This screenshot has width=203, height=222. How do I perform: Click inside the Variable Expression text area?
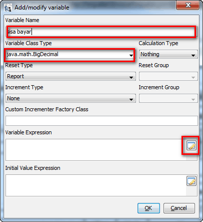coord(96,150)
